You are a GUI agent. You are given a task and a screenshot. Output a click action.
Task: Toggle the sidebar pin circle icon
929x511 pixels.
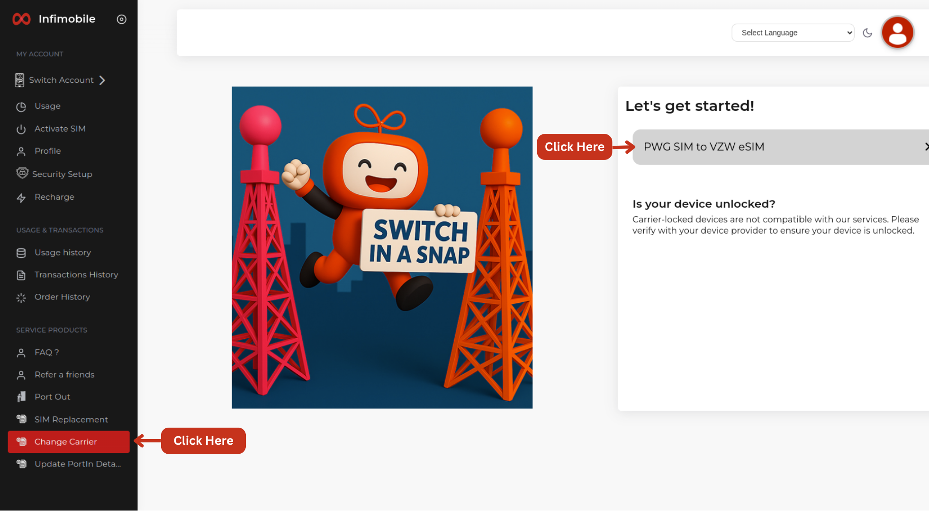point(121,19)
